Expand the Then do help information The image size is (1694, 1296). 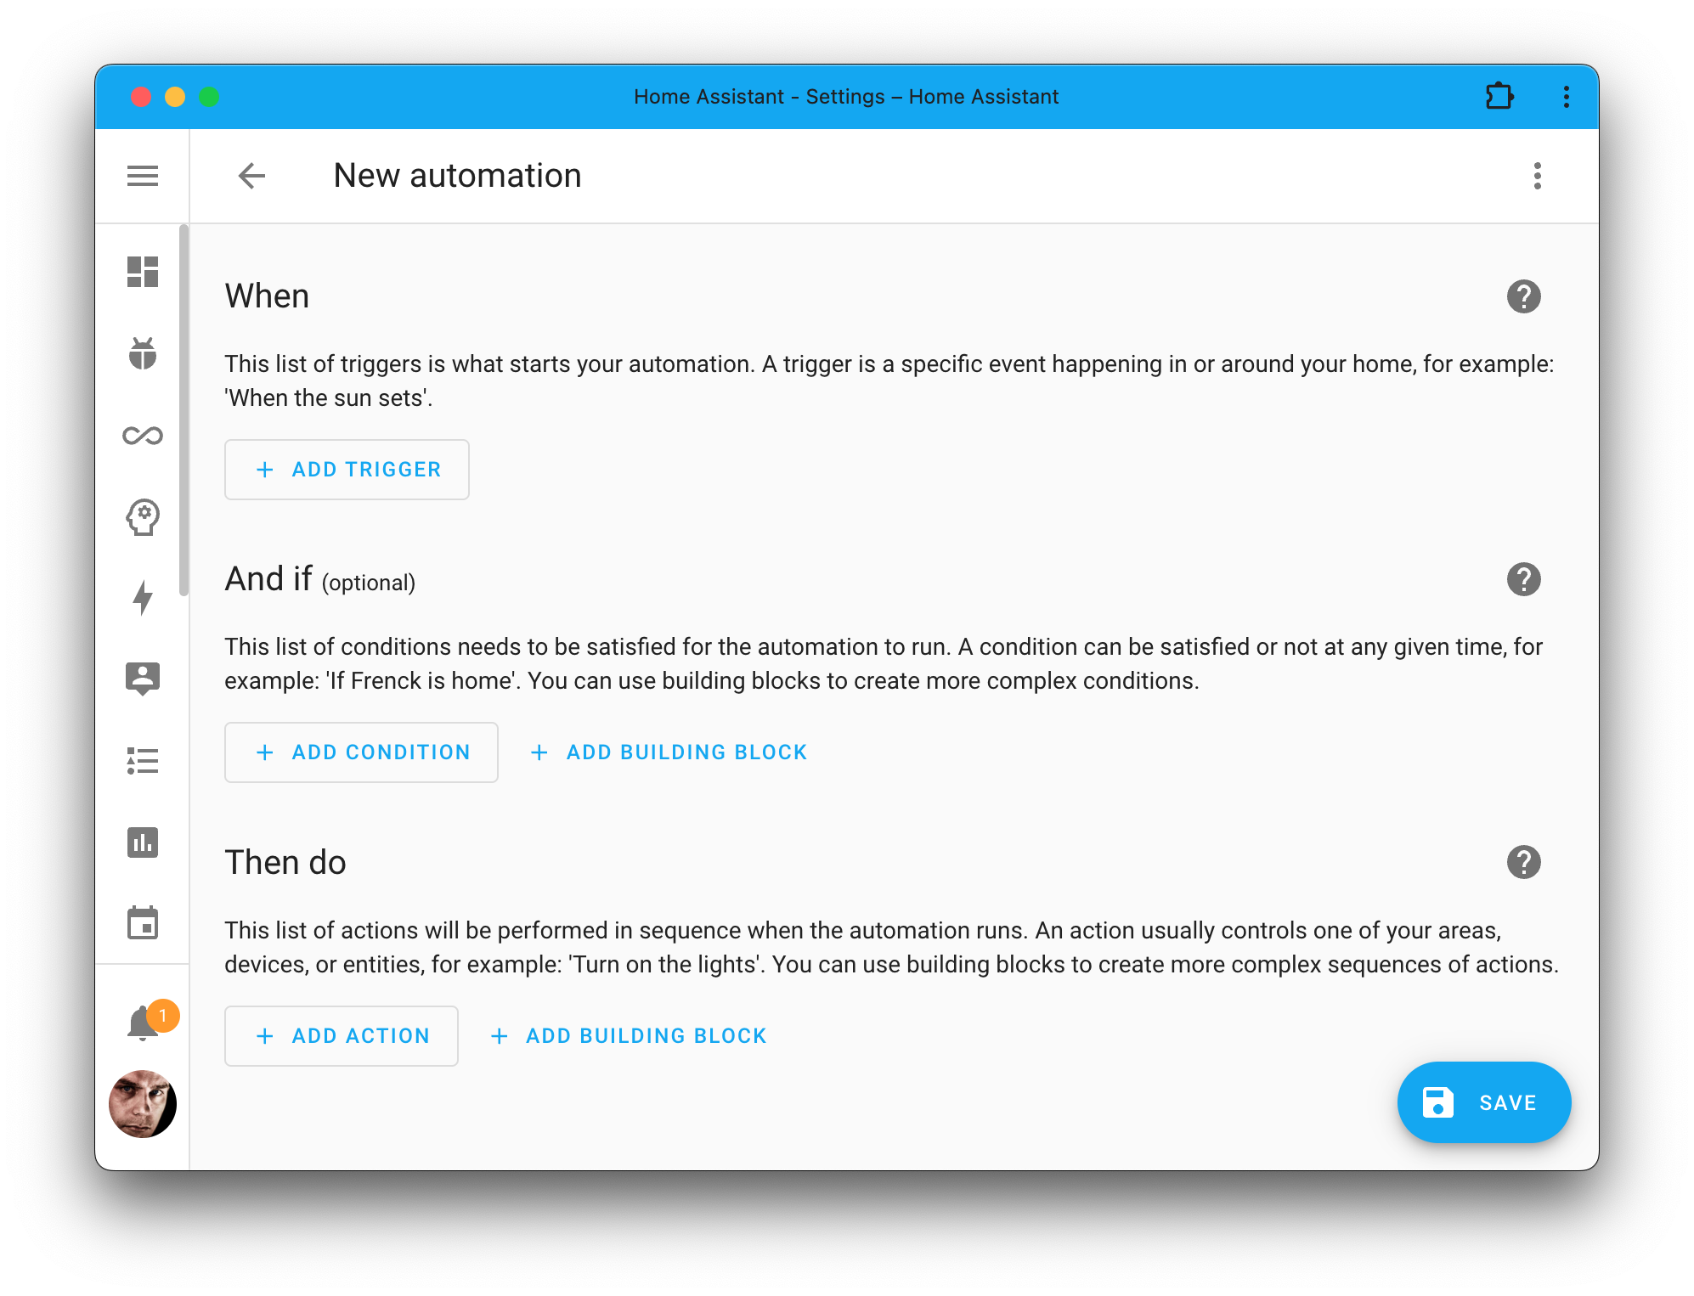click(1522, 863)
